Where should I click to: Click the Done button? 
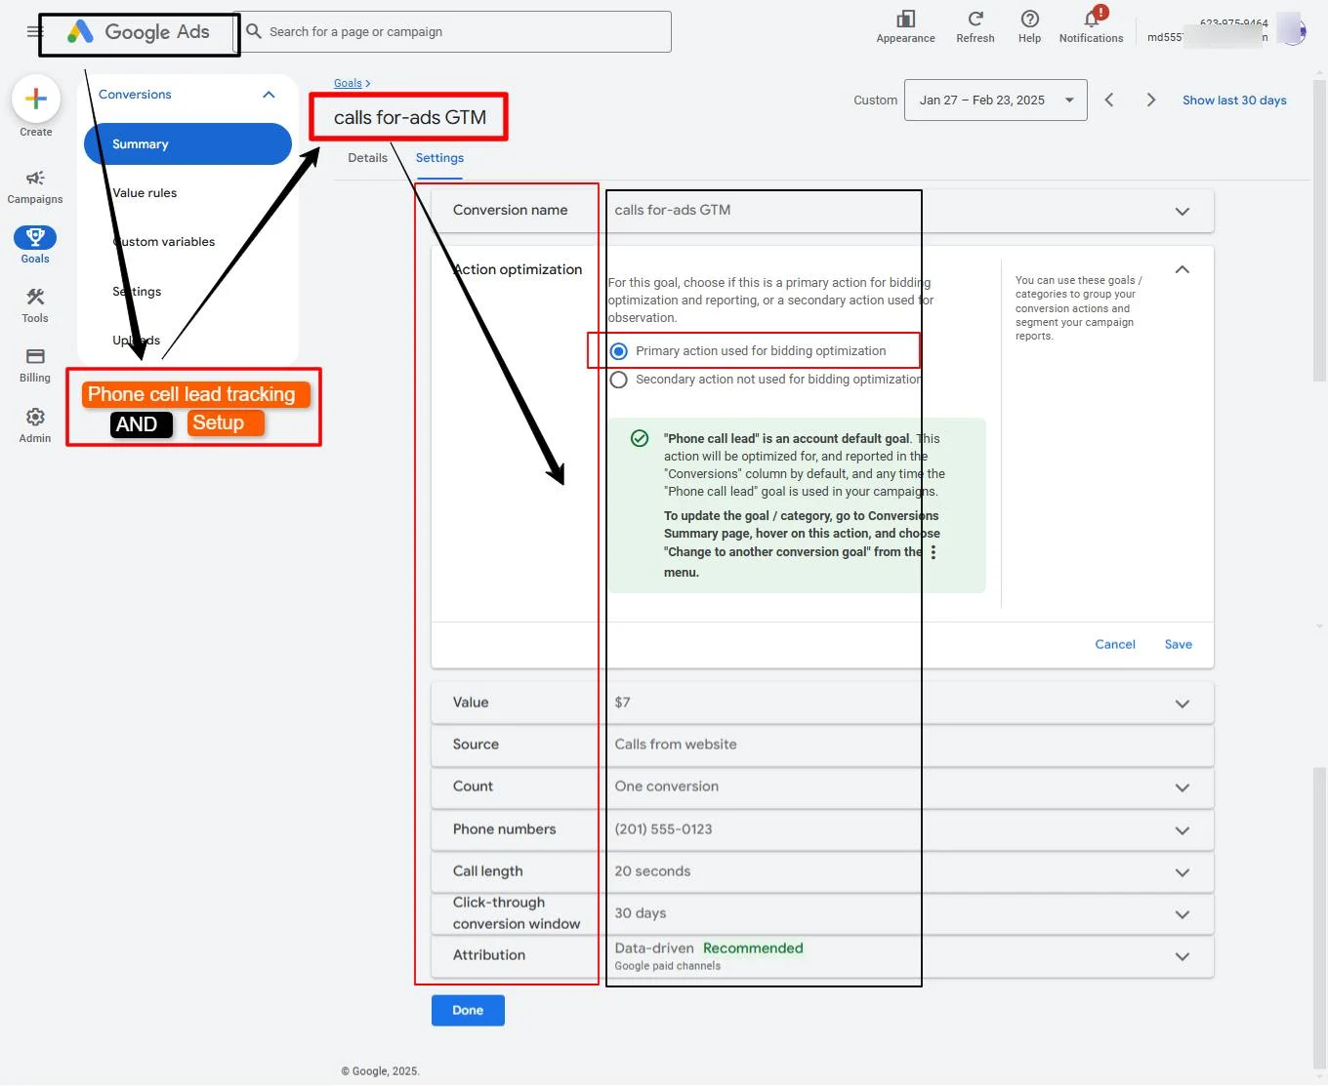pyautogui.click(x=468, y=1010)
